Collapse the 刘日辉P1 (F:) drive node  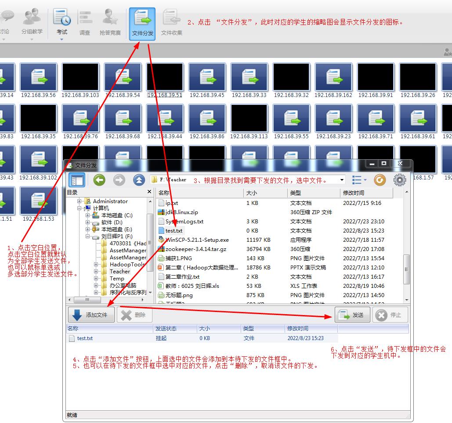[x=88, y=237]
